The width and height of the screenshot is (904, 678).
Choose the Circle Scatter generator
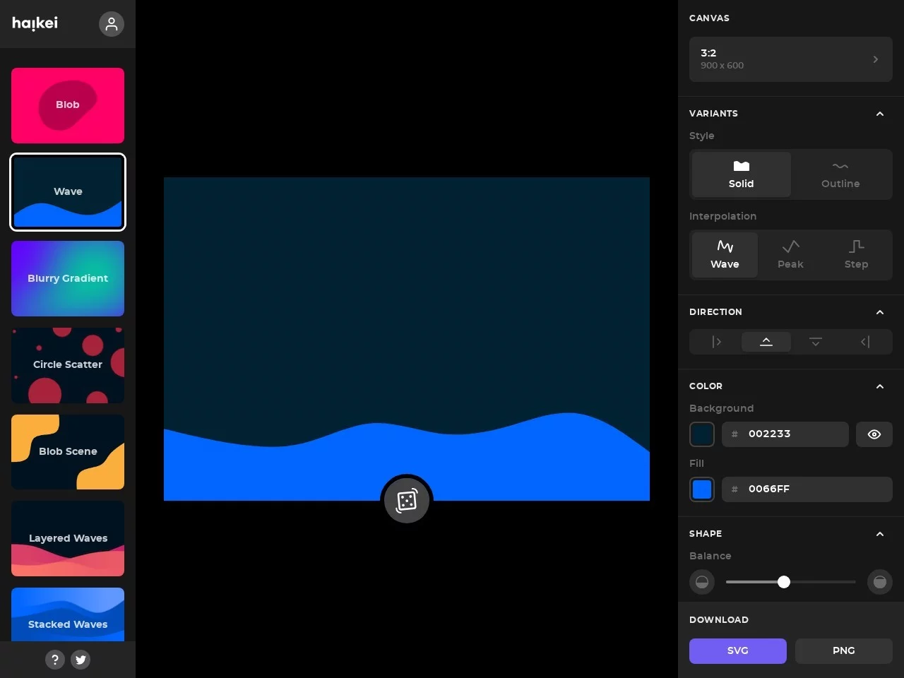click(68, 365)
